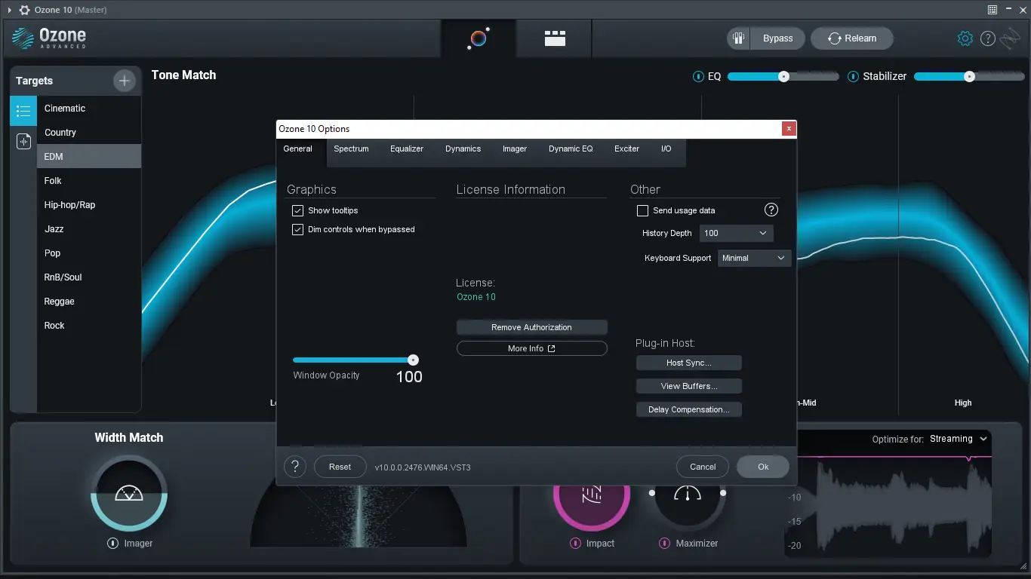
Task: Cancel the options dialog
Action: 703,467
